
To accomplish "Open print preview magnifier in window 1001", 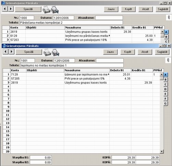I will [x=56, y=52].
